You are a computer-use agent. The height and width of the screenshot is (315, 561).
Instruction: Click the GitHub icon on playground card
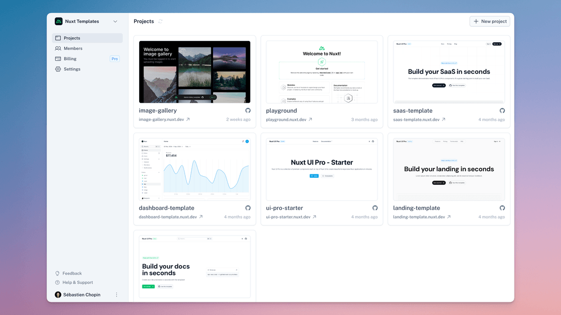375,110
